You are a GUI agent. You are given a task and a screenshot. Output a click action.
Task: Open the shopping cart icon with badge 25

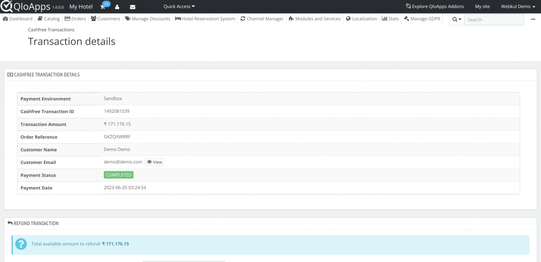pos(104,6)
